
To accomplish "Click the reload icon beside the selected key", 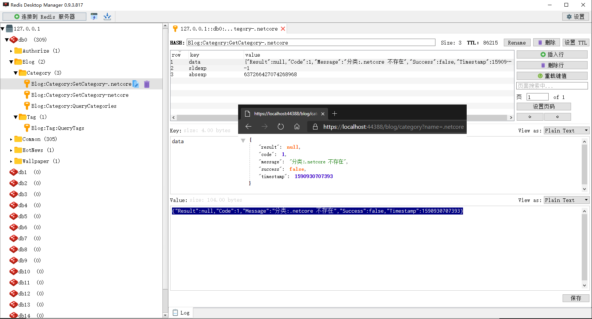I will click(x=136, y=84).
